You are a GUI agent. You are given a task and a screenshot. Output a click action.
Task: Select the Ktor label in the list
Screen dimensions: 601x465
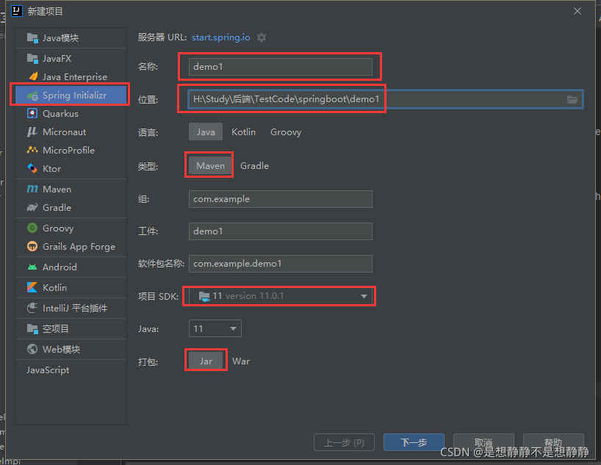(x=51, y=169)
